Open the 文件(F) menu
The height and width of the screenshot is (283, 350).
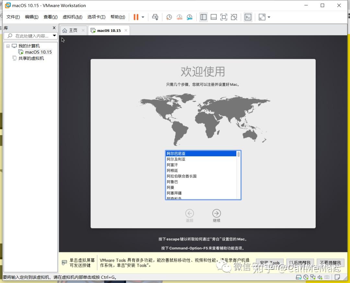(13, 17)
